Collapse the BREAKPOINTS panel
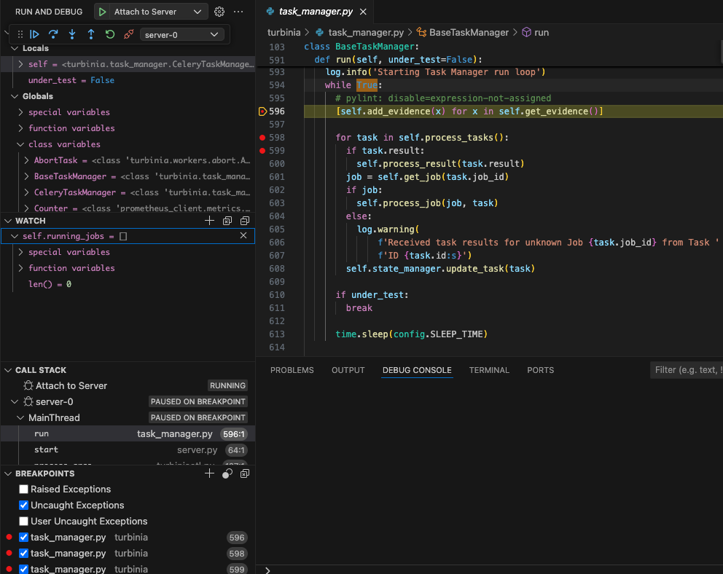723x574 pixels. (x=8, y=473)
